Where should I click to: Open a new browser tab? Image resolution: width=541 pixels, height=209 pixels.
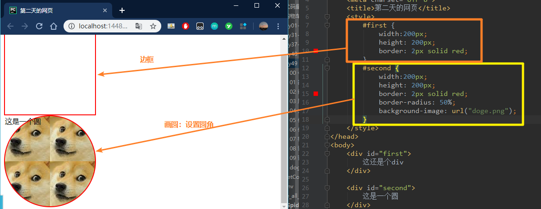tap(122, 10)
